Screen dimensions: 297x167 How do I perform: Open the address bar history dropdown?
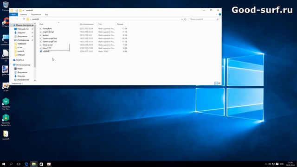182,19
